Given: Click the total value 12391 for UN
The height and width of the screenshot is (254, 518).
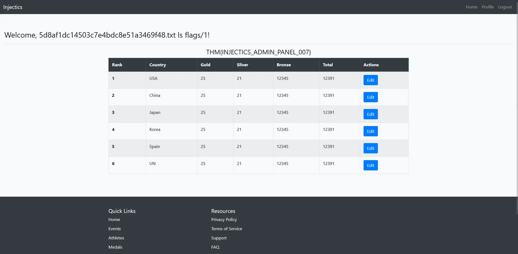Looking at the screenshot, I should pyautogui.click(x=329, y=164).
